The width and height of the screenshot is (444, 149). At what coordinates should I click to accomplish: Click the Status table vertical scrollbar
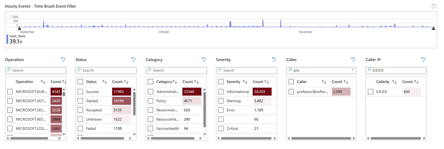pyautogui.click(x=134, y=103)
